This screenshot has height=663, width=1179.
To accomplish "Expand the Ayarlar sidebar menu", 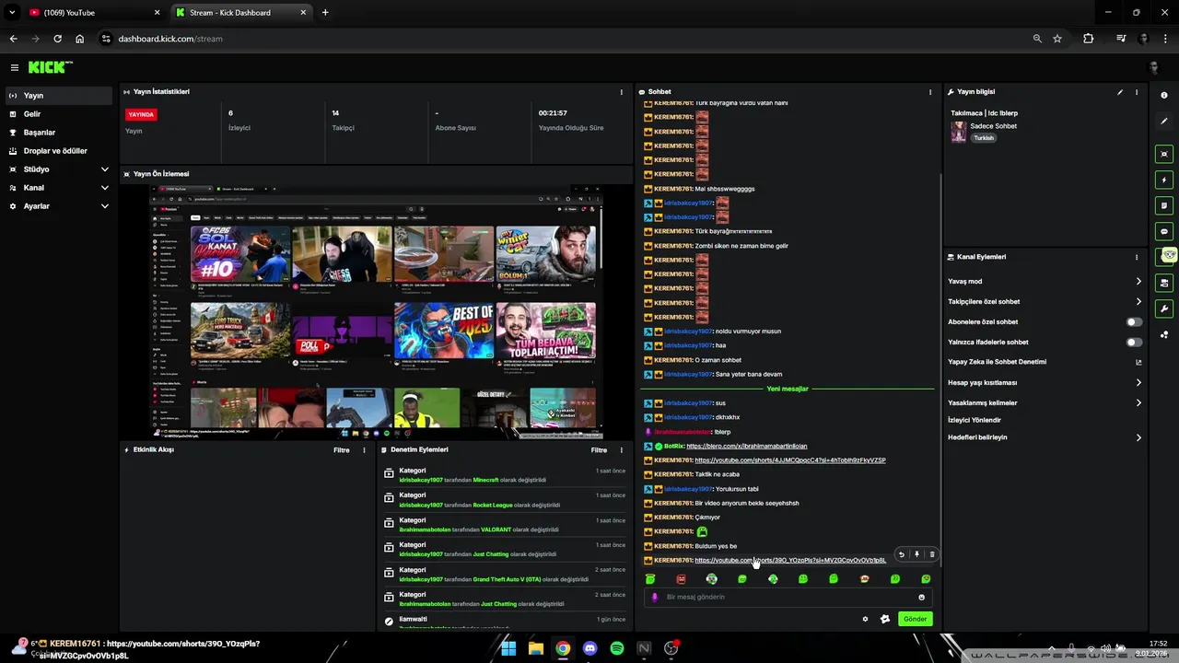I will [x=59, y=206].
